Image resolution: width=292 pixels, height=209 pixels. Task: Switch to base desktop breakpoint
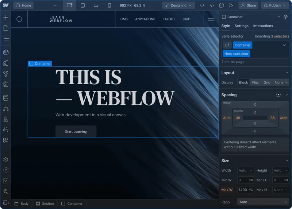tap(69, 5)
